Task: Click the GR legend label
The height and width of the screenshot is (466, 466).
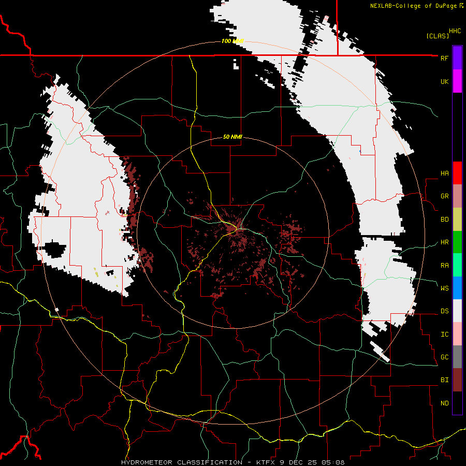Action: [x=444, y=196]
